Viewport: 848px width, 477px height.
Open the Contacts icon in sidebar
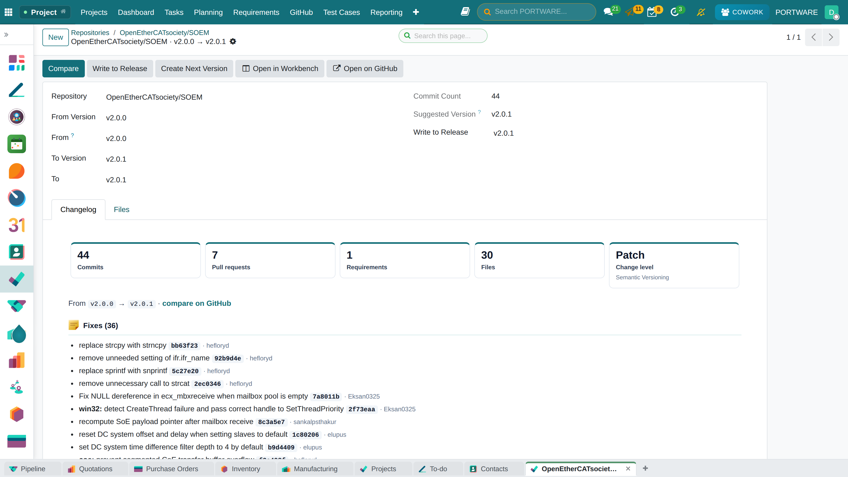pyautogui.click(x=16, y=252)
